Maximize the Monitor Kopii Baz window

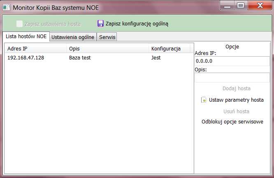pyautogui.click(x=241, y=6)
